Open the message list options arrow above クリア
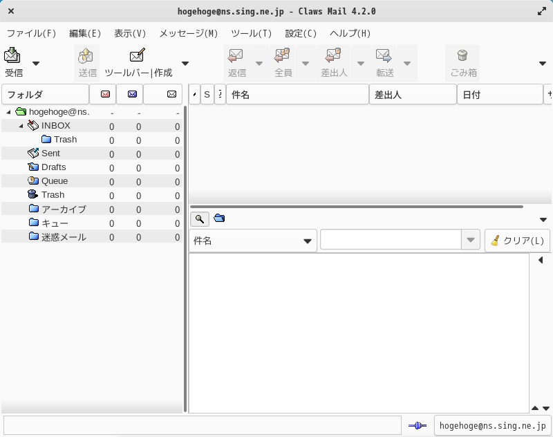Viewport: 553px width, 437px height. click(543, 220)
